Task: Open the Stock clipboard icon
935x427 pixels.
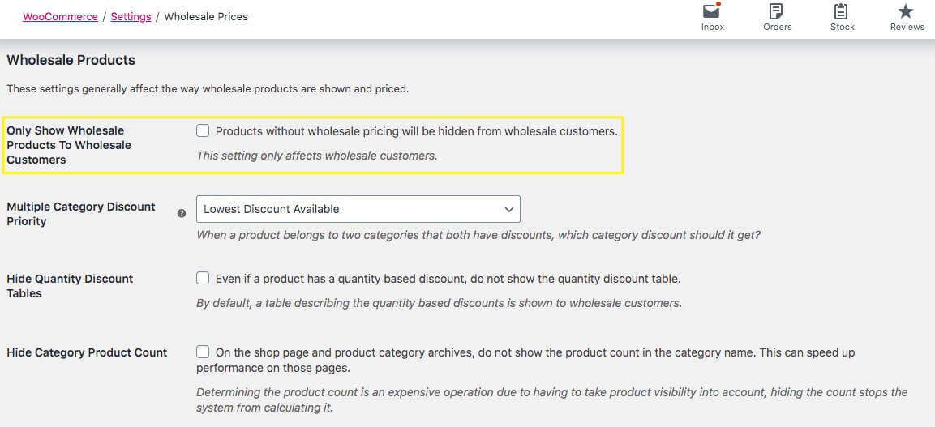Action: click(x=842, y=11)
